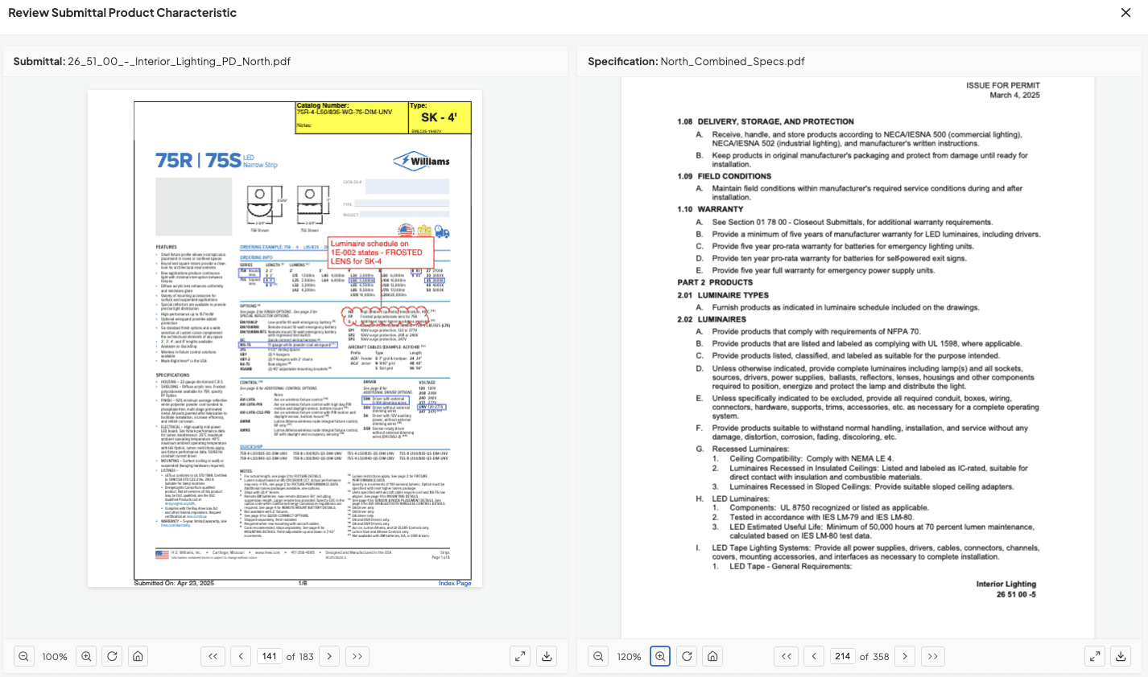
Task: Click the red frosted lens annotation note
Action: [381, 252]
